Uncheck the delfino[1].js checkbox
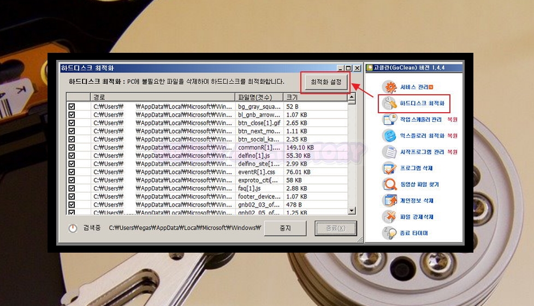 click(x=72, y=155)
